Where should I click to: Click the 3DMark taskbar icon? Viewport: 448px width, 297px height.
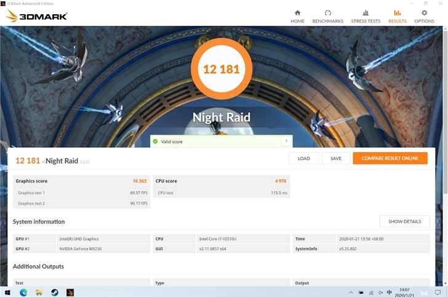click(x=70, y=293)
